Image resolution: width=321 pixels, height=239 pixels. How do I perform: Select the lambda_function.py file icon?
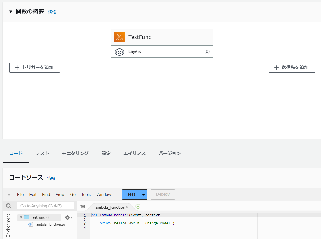[30, 224]
